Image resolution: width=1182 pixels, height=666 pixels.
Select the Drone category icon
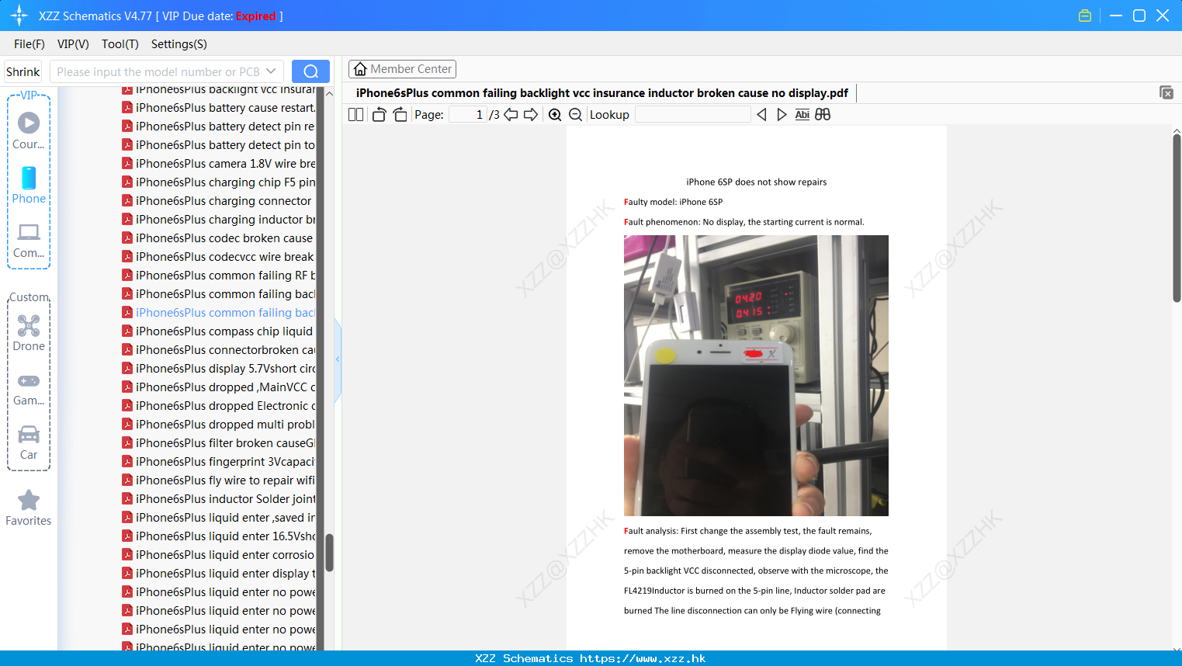(x=29, y=333)
